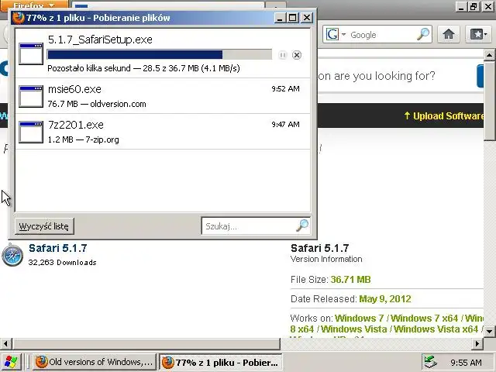Image resolution: width=496 pixels, height=372 pixels.
Task: Click the May 9, 2012 release date
Action: coord(385,299)
